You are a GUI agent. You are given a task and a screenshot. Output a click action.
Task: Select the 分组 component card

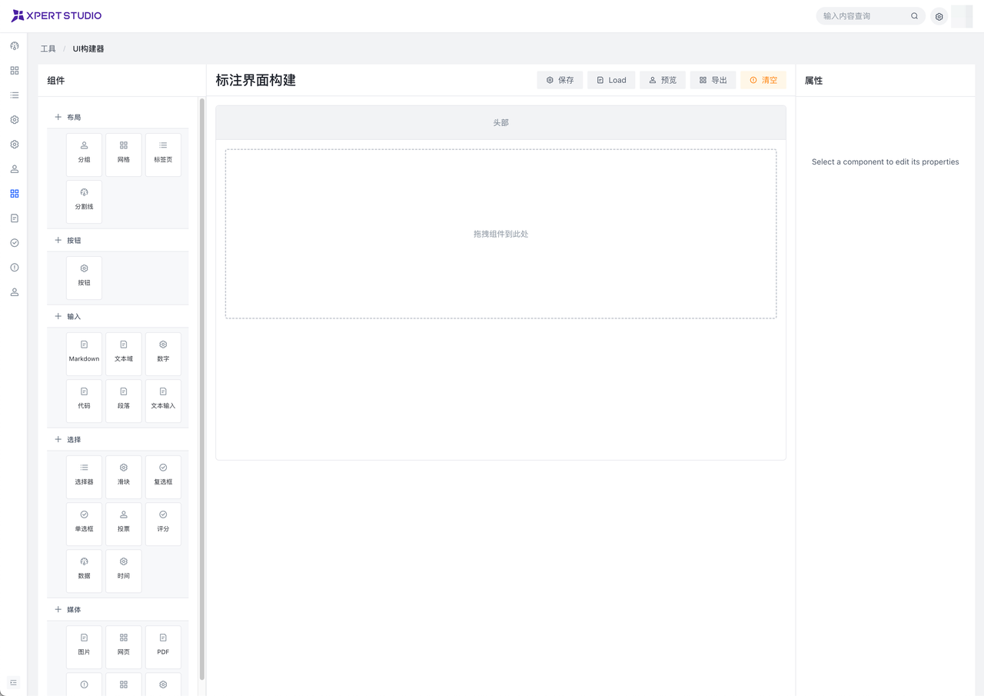(x=84, y=155)
